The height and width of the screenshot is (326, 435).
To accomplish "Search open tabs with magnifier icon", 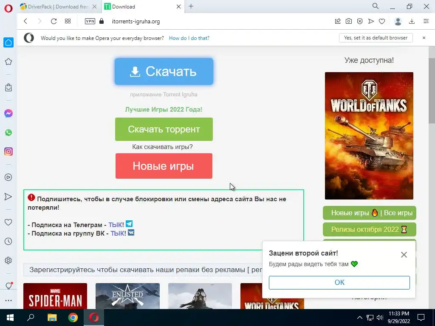I will click(x=376, y=6).
